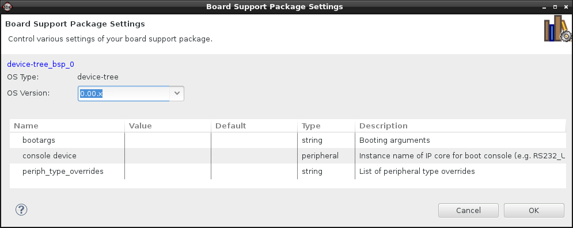The image size is (573, 228).
Task: Click the Type column header
Action: click(x=326, y=126)
